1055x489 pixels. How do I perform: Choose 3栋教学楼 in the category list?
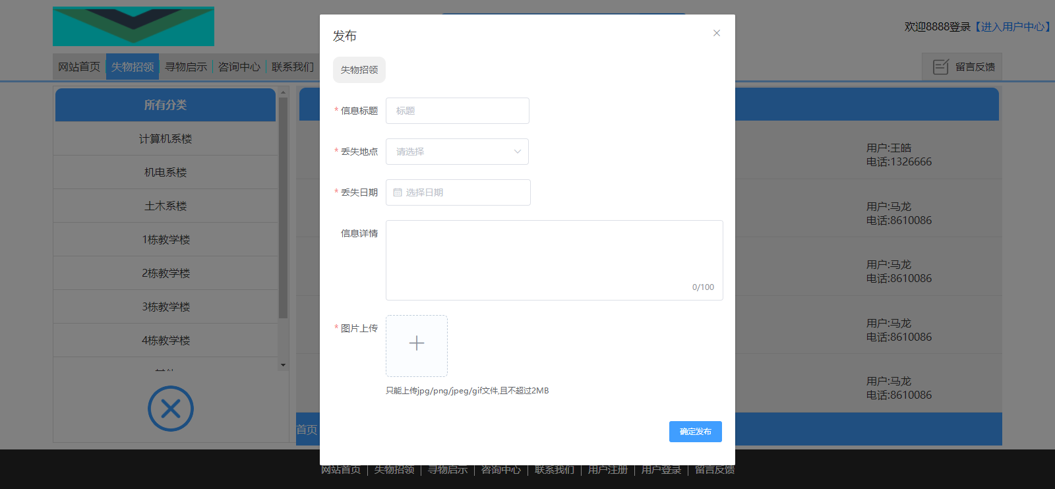point(166,306)
